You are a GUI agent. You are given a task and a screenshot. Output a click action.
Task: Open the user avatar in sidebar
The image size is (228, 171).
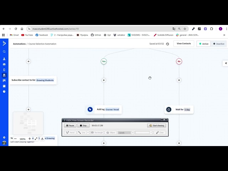[x=4, y=143]
